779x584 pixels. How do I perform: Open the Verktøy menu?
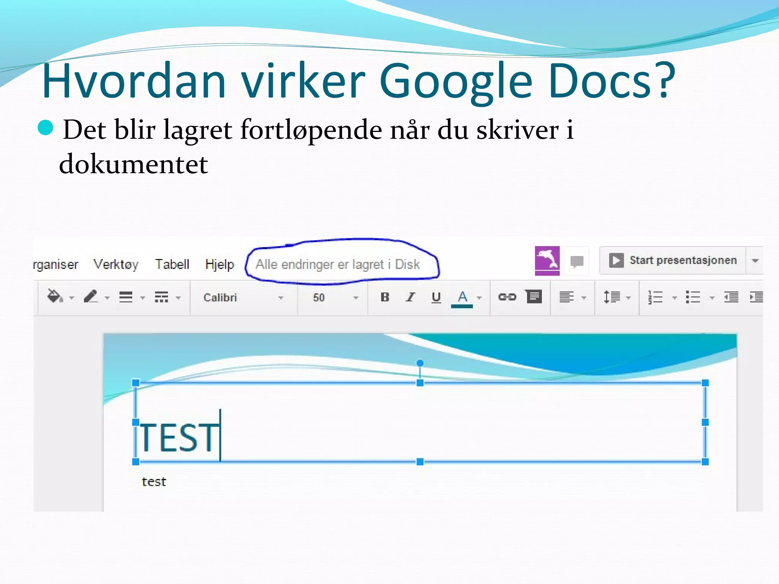[x=116, y=265]
